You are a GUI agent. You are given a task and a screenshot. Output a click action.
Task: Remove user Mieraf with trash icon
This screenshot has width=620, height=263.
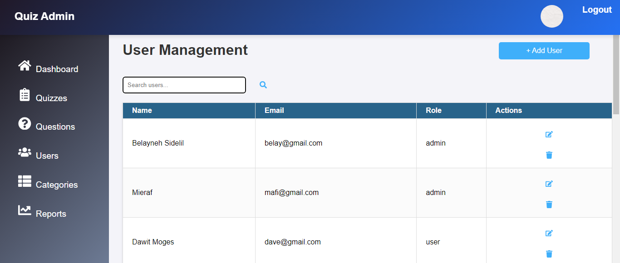pos(549,205)
